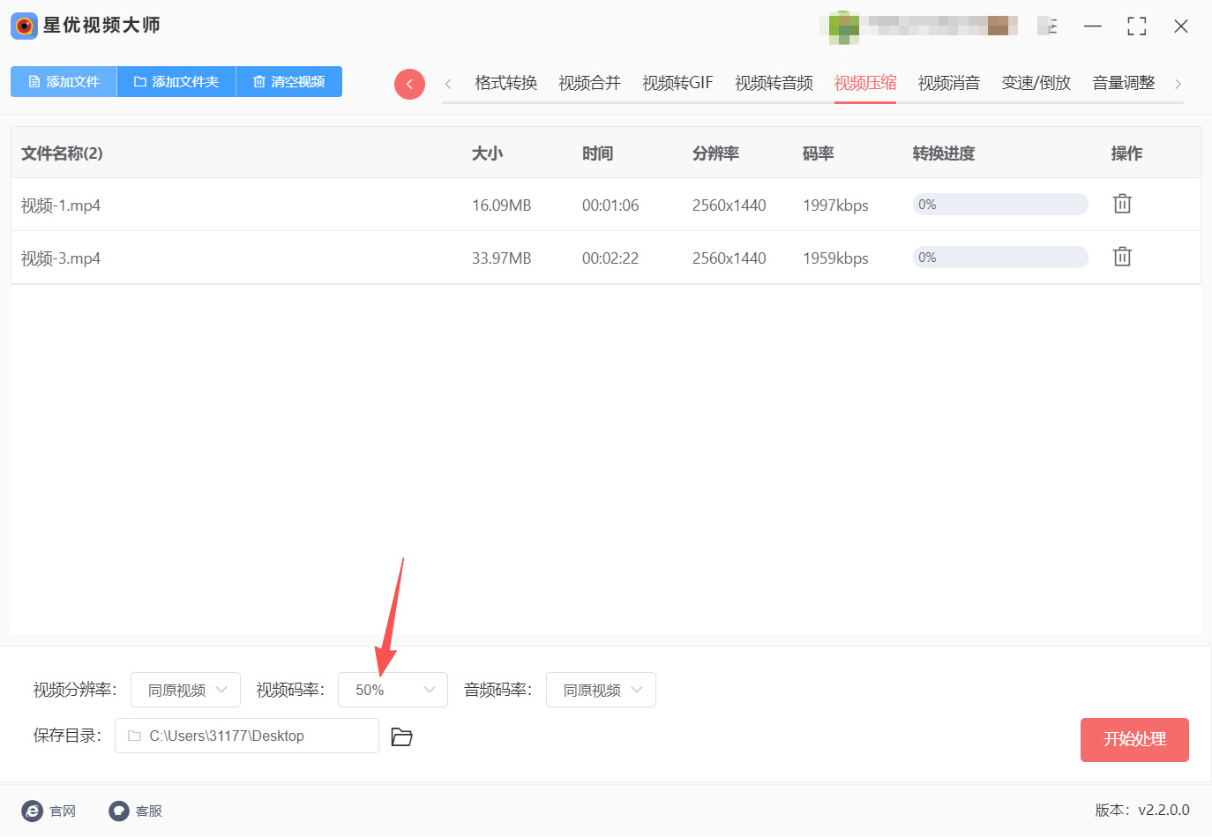Click the 2560x1440 resolution of 视频-1.mp4
This screenshot has height=837, width=1212.
pyautogui.click(x=729, y=206)
